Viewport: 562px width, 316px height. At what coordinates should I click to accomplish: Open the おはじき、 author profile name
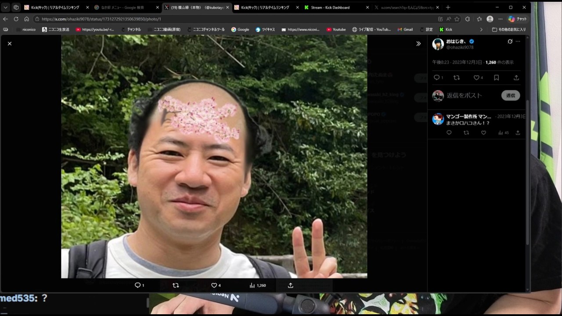pos(457,41)
